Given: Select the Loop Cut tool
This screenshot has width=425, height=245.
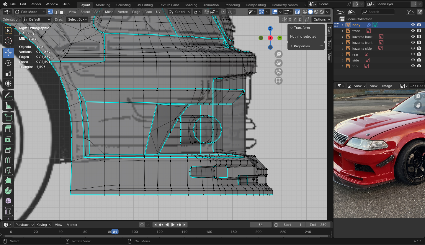Looking at the screenshot, I should 8,160.
